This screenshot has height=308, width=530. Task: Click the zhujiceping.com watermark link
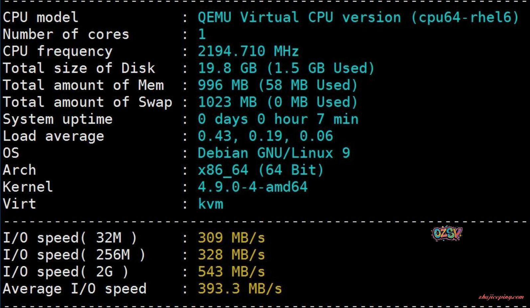(501, 297)
